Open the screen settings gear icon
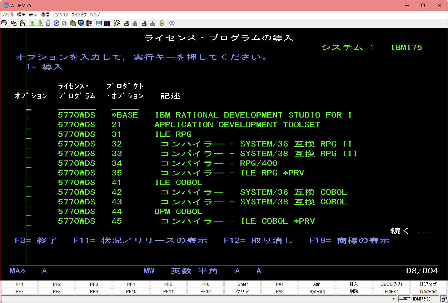Image resolution: width=448 pixels, height=303 pixels. pos(81,23)
